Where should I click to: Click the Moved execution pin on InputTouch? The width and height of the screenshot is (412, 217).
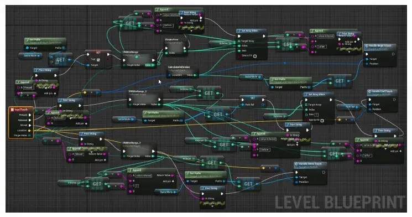[x=30, y=125]
